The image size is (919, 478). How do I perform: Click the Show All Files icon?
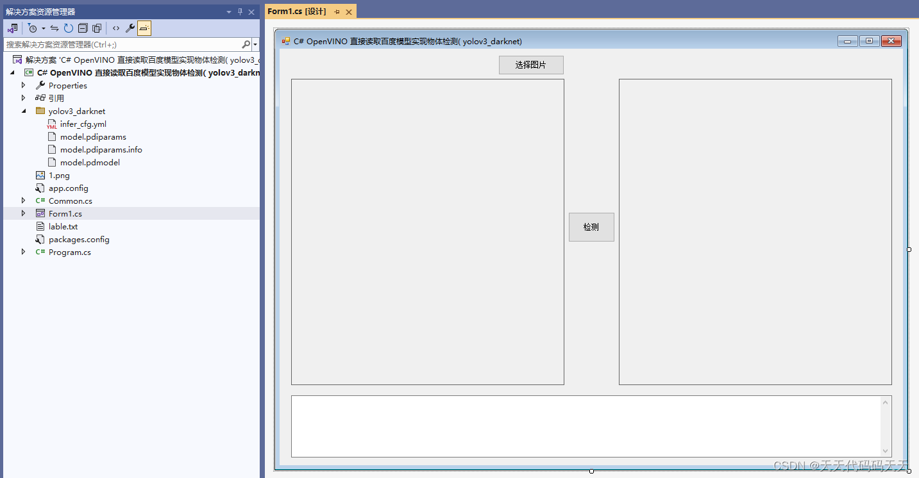coord(97,28)
